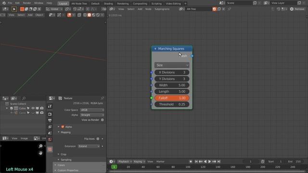Click the End frame 250 field
This screenshot has width=308, height=173.
[x=295, y=161]
